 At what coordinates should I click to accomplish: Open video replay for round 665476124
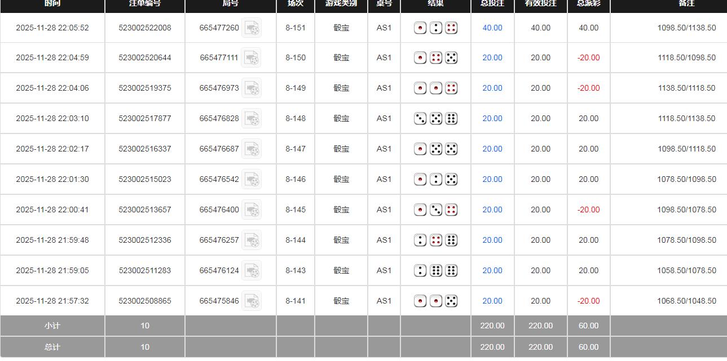(x=251, y=270)
